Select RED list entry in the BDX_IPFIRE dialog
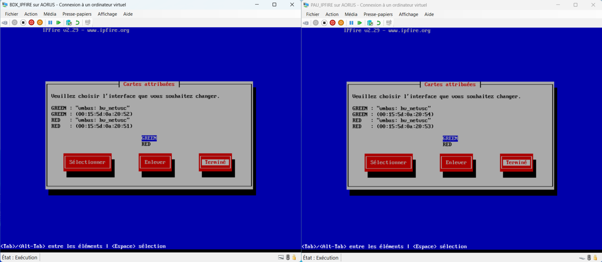 tap(146, 144)
